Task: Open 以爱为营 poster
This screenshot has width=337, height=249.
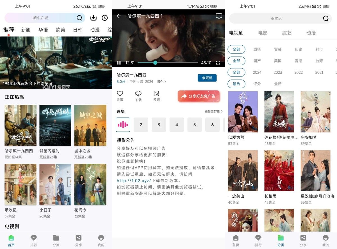Action: [243, 112]
